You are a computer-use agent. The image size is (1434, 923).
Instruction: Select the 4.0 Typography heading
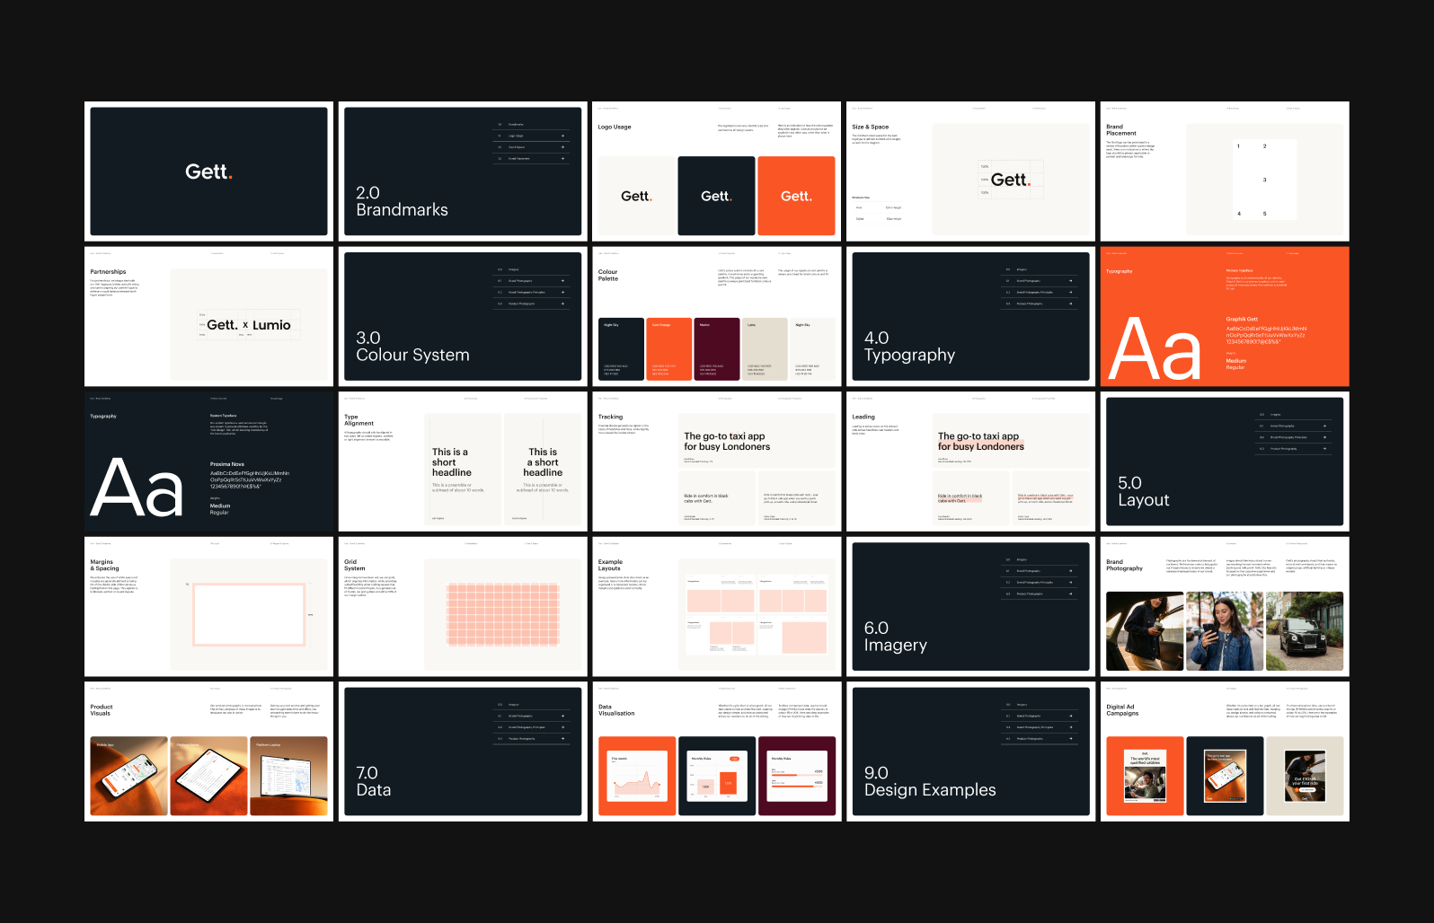(x=909, y=347)
